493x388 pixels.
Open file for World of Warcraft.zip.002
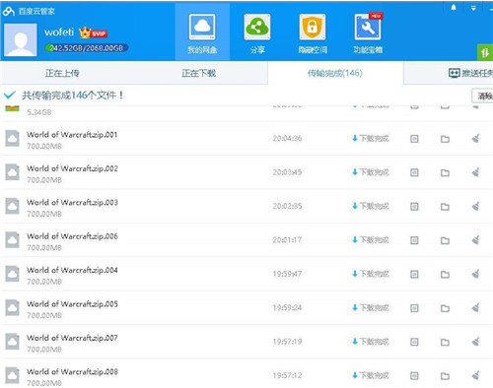414,172
